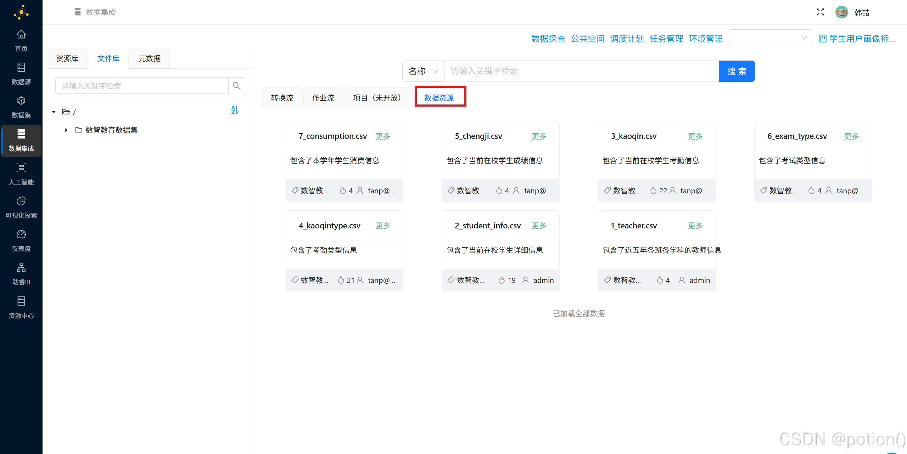907x454 pixels.
Task: Switch to the 元数据 tab
Action: [150, 58]
